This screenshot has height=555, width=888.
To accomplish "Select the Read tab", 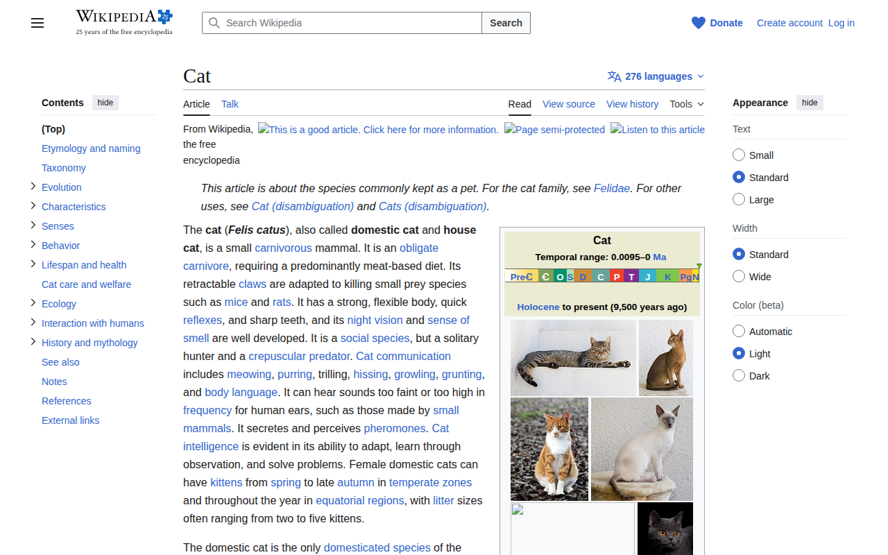I will (520, 104).
